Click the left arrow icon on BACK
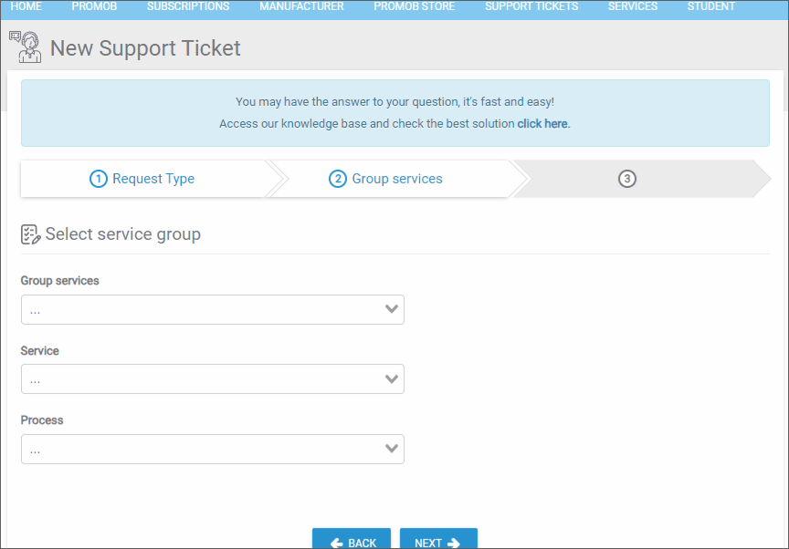This screenshot has height=549, width=789. coord(337,543)
